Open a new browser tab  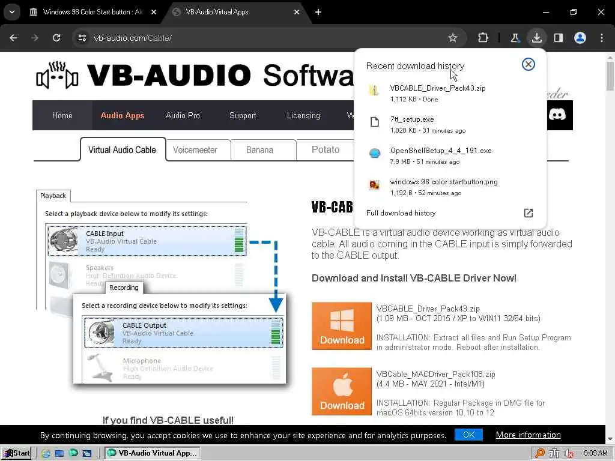tap(318, 12)
